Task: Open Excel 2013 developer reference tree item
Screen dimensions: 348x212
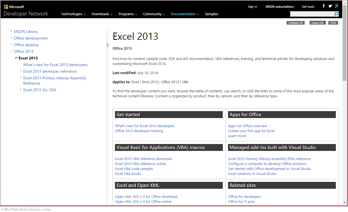Action: point(50,71)
